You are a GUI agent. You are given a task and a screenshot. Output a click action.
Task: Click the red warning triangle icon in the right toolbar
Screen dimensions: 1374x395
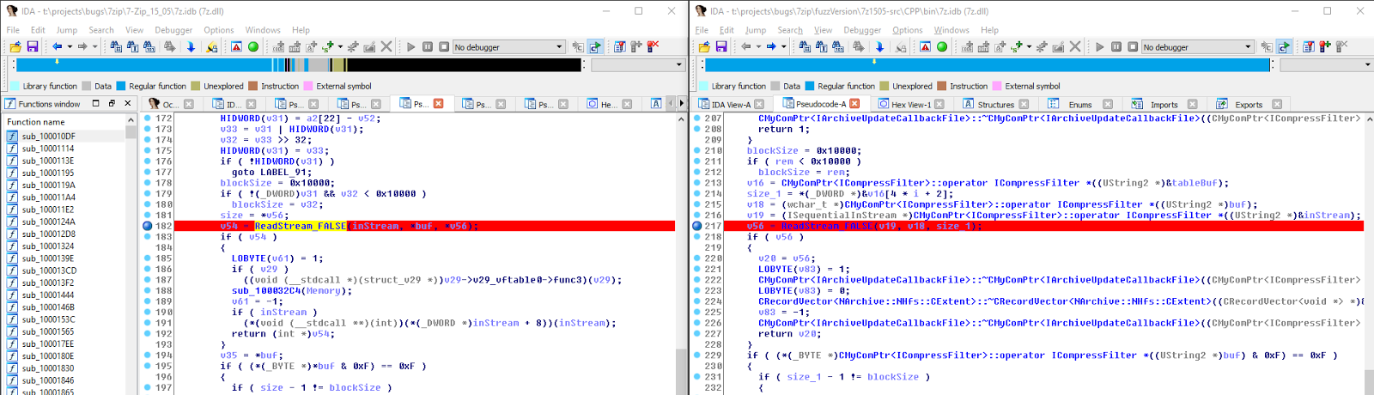pos(925,46)
